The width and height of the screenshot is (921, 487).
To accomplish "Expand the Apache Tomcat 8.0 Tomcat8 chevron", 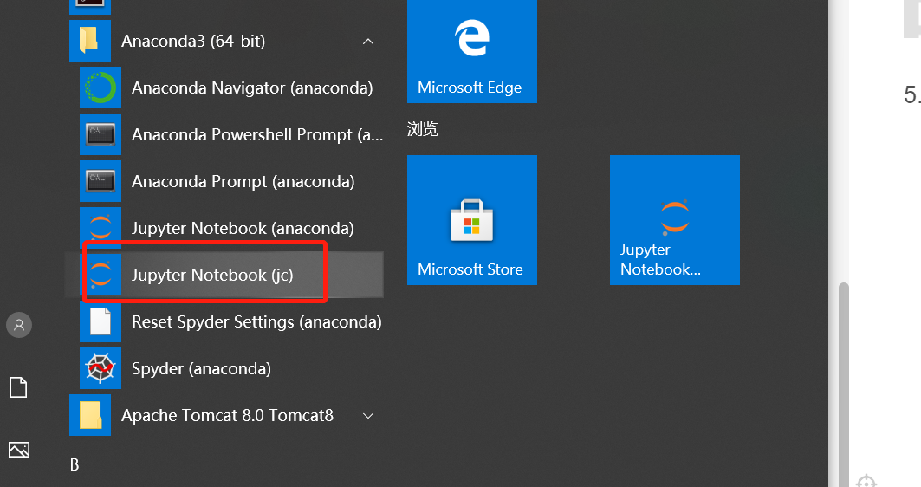I will click(x=368, y=416).
